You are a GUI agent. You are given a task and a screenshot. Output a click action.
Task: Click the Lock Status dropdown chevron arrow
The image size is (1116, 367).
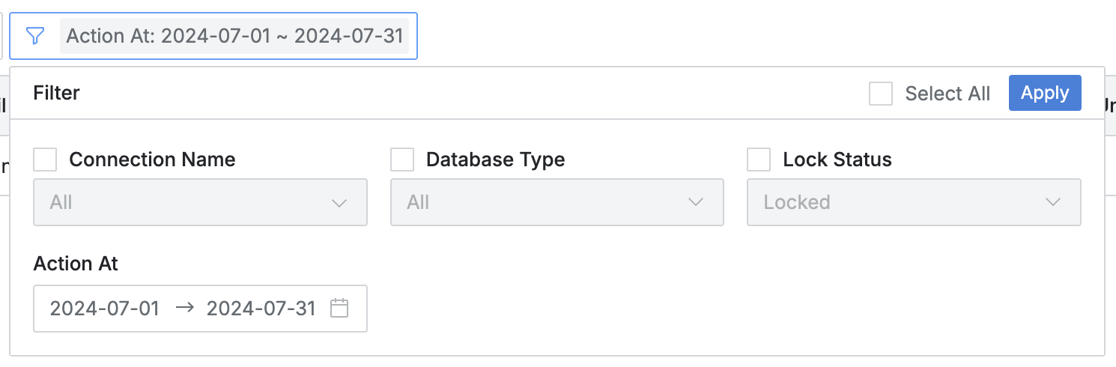click(1053, 203)
